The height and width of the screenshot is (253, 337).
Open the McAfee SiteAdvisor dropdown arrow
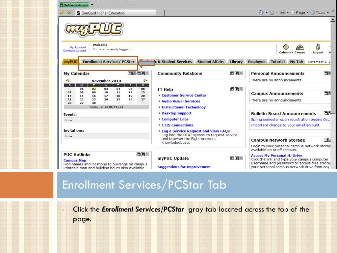point(92,5)
